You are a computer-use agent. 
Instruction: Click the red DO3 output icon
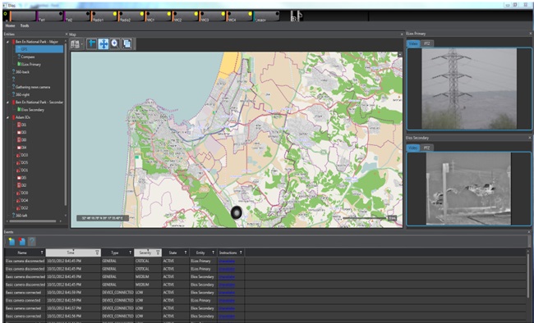[19, 155]
